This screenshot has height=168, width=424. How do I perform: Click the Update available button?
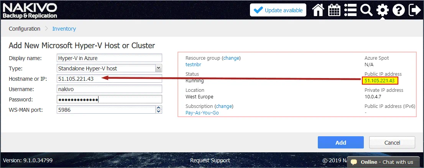[278, 10]
